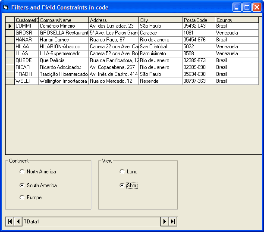Viewport: 264px width, 232px height.
Task: Click postal code 08737-363
Action: coord(199,82)
